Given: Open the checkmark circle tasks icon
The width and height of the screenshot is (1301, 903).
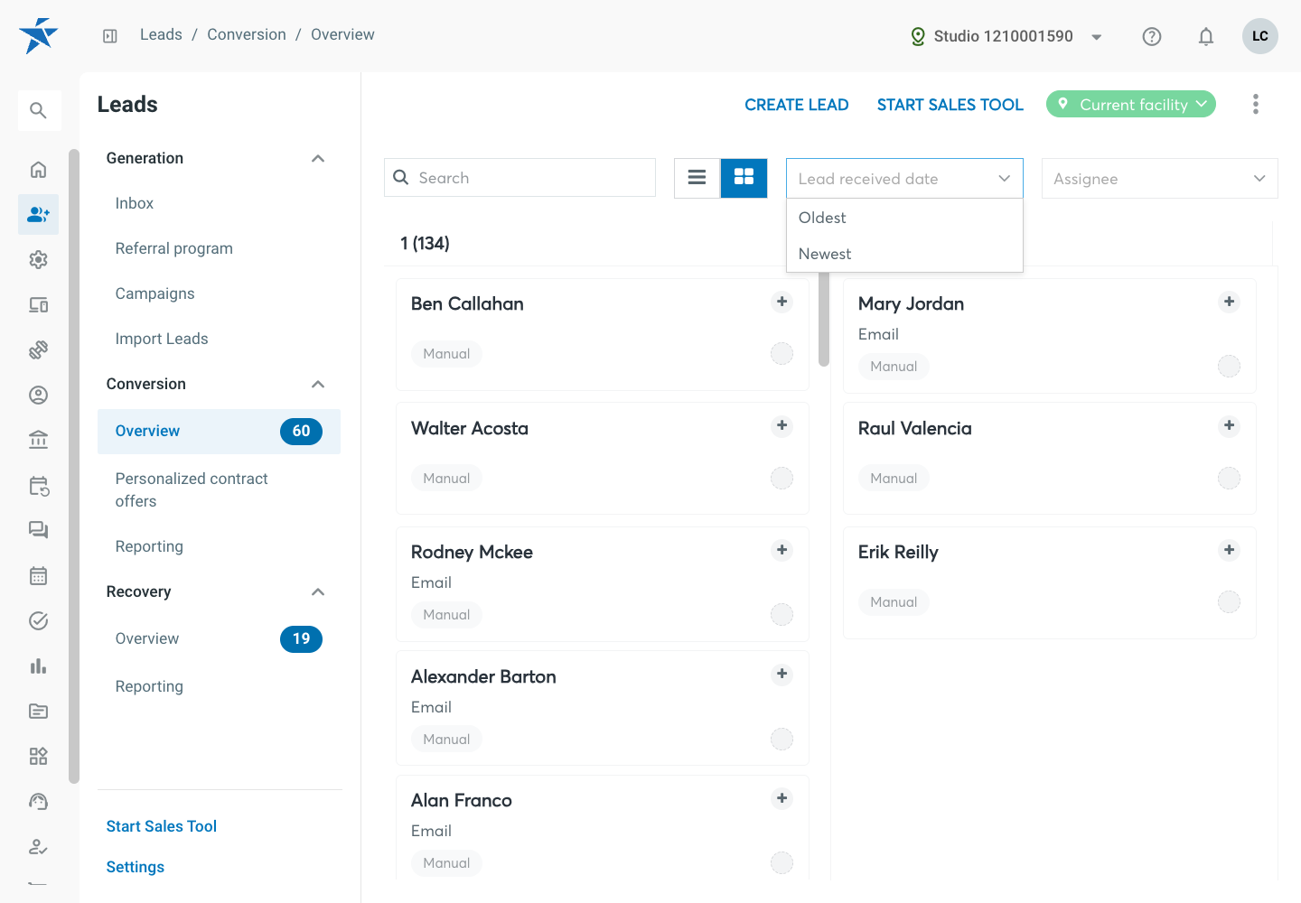Looking at the screenshot, I should click(38, 621).
